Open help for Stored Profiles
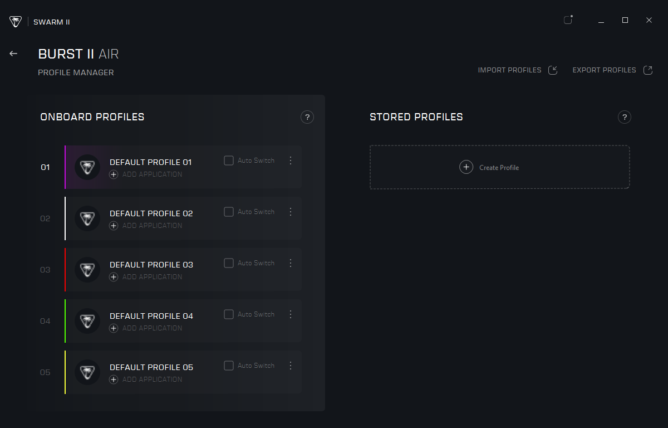The image size is (668, 428). 625,117
